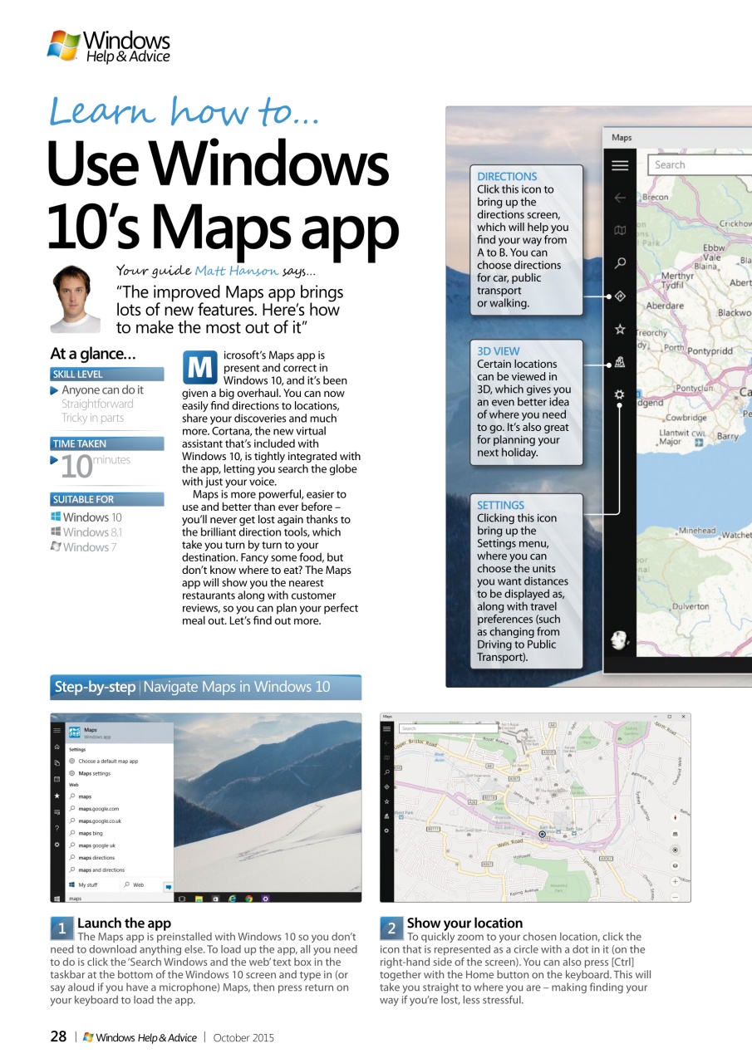Zoom in with plus button on step 2 map

coord(675,882)
